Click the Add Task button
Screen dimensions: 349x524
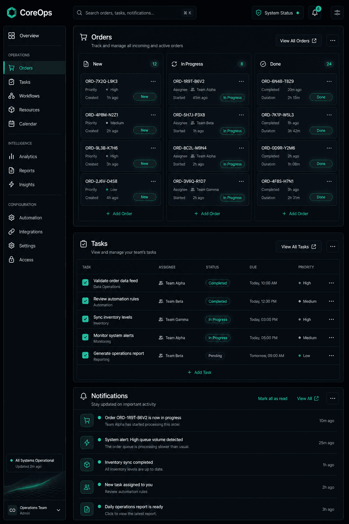pos(199,372)
